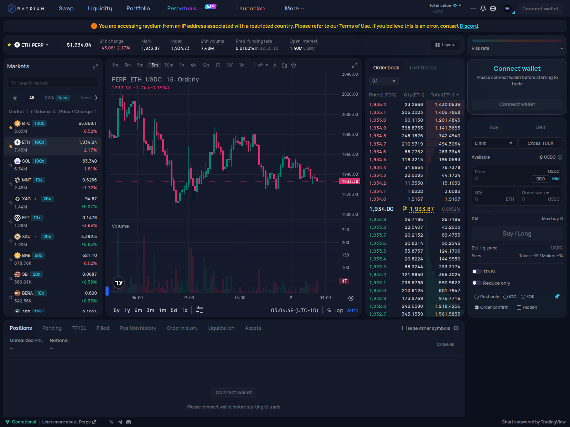
Task: Open the Layout button
Action: [445, 45]
